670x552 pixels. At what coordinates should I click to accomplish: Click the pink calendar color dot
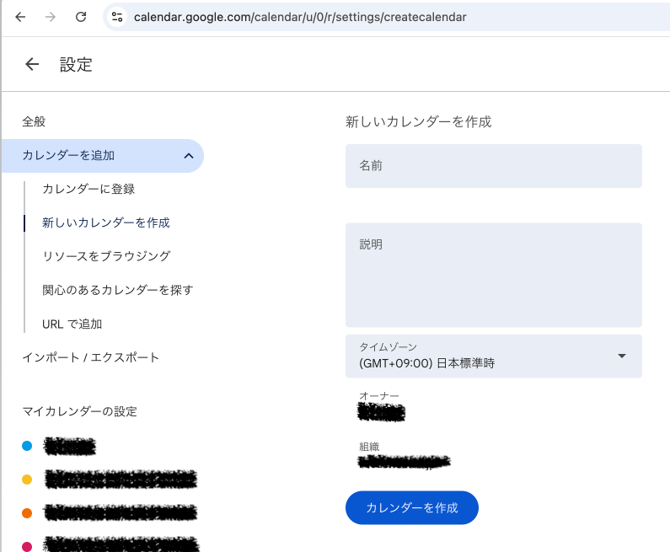click(27, 546)
